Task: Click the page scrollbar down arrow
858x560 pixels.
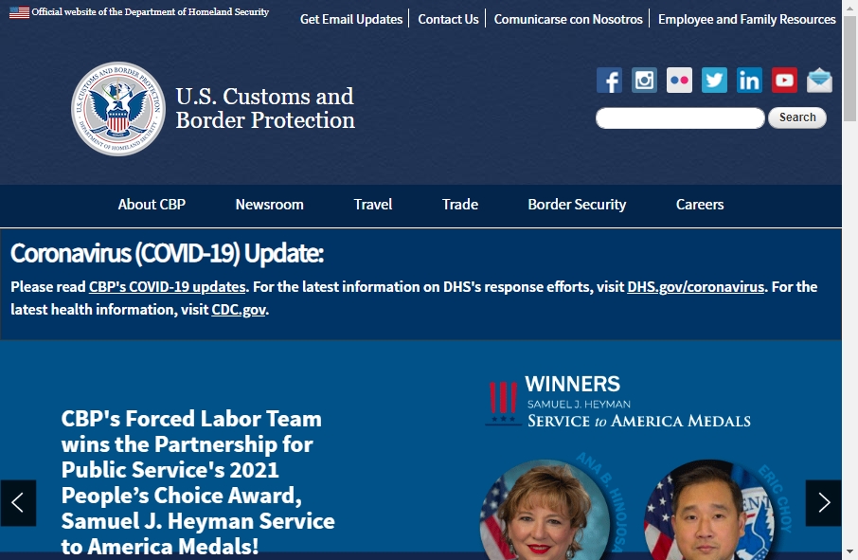Action: (x=849, y=551)
